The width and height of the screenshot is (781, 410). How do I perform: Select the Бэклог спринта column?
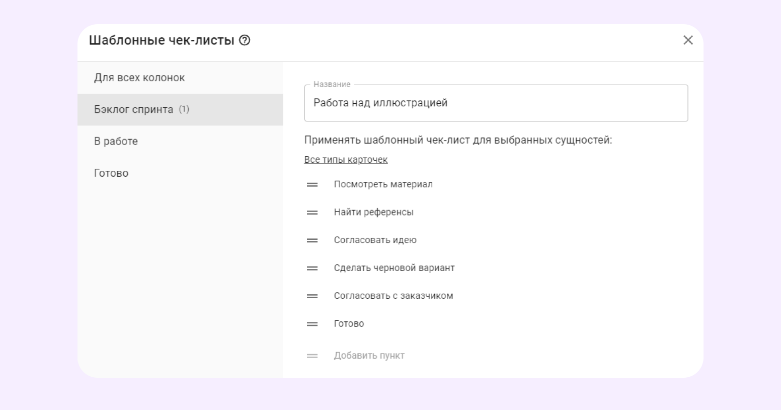pyautogui.click(x=180, y=109)
